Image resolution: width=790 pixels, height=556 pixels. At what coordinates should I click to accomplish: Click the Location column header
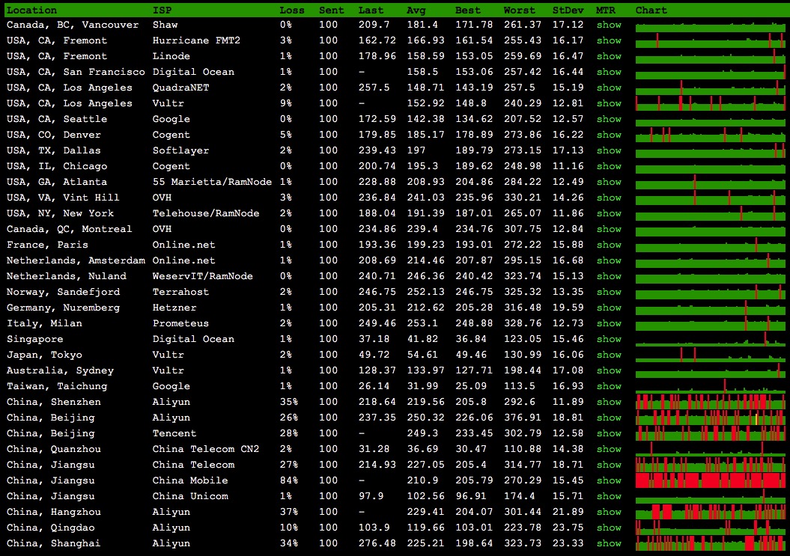[x=31, y=10]
